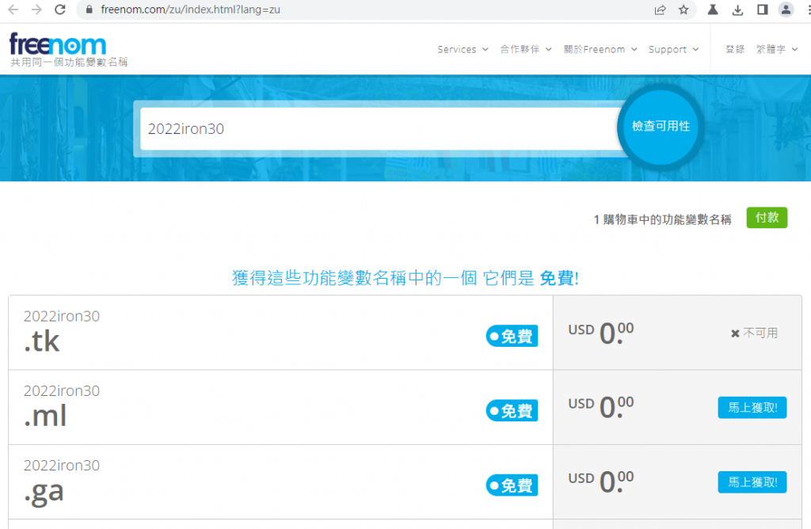The width and height of the screenshot is (811, 529).
Task: Expand the 合作夥伴 menu
Action: [x=526, y=49]
